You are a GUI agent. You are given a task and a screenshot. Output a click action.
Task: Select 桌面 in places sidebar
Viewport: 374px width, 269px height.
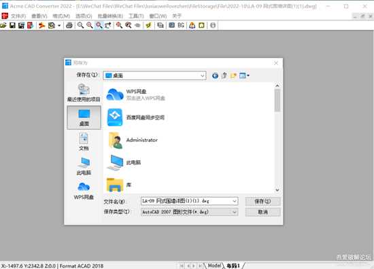click(x=84, y=118)
